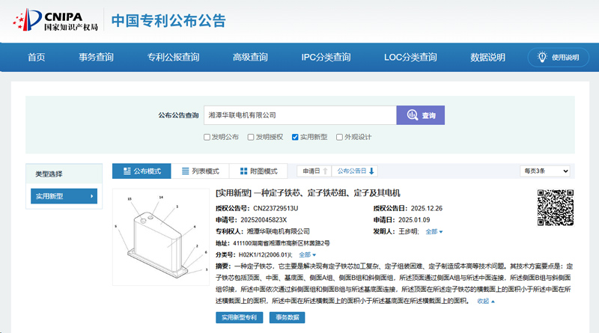Go to IPC分类查询 menu item
This screenshot has height=333, width=599.
tap(326, 58)
